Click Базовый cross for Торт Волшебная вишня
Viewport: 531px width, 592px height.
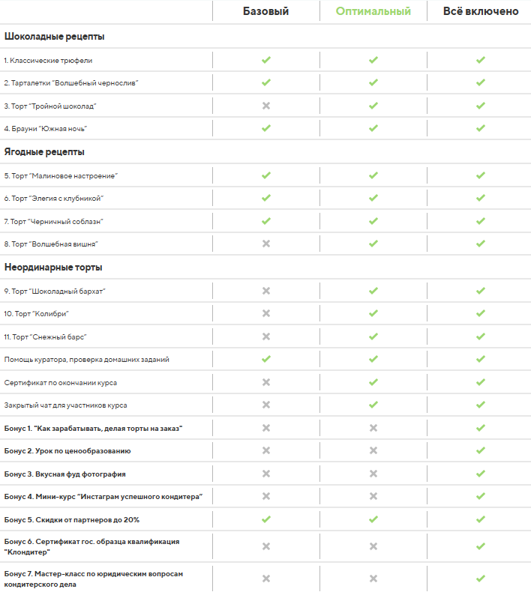(x=265, y=244)
